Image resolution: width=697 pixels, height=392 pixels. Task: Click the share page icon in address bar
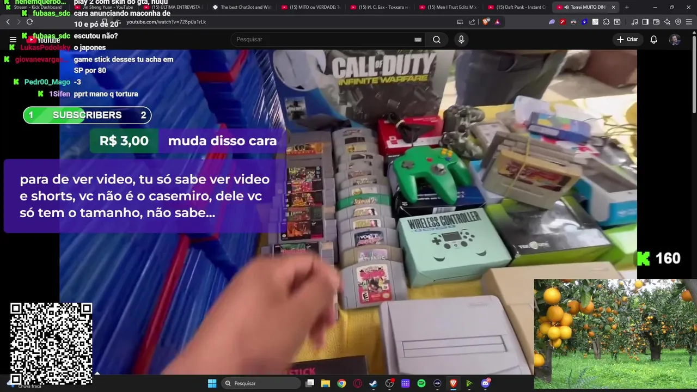pyautogui.click(x=472, y=22)
